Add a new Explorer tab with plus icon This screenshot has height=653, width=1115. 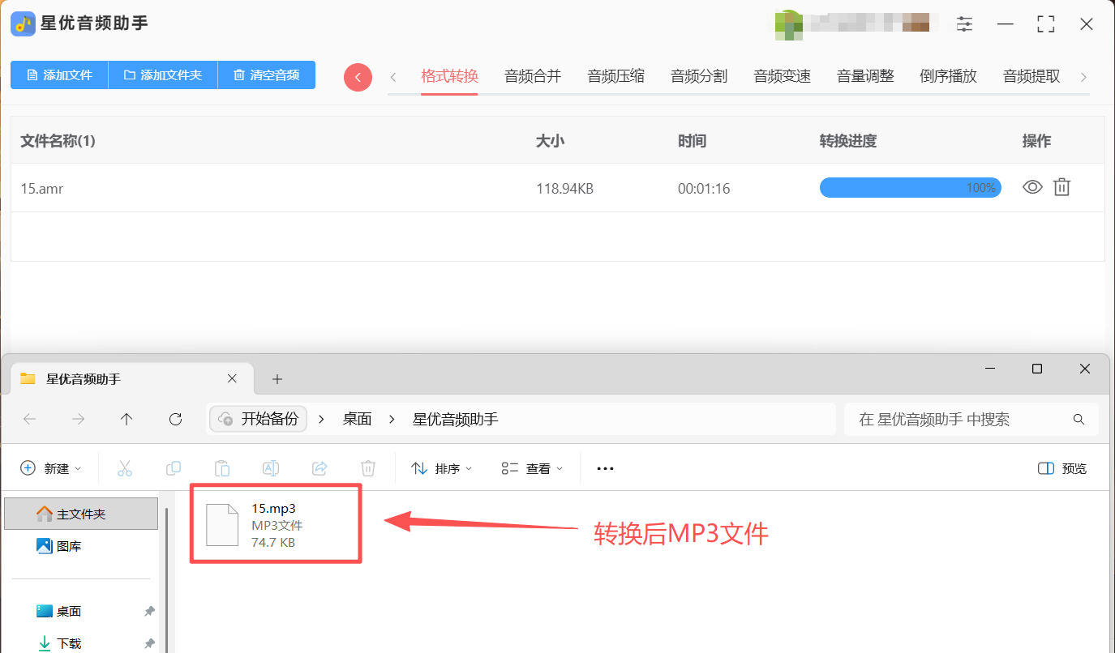[x=277, y=379]
